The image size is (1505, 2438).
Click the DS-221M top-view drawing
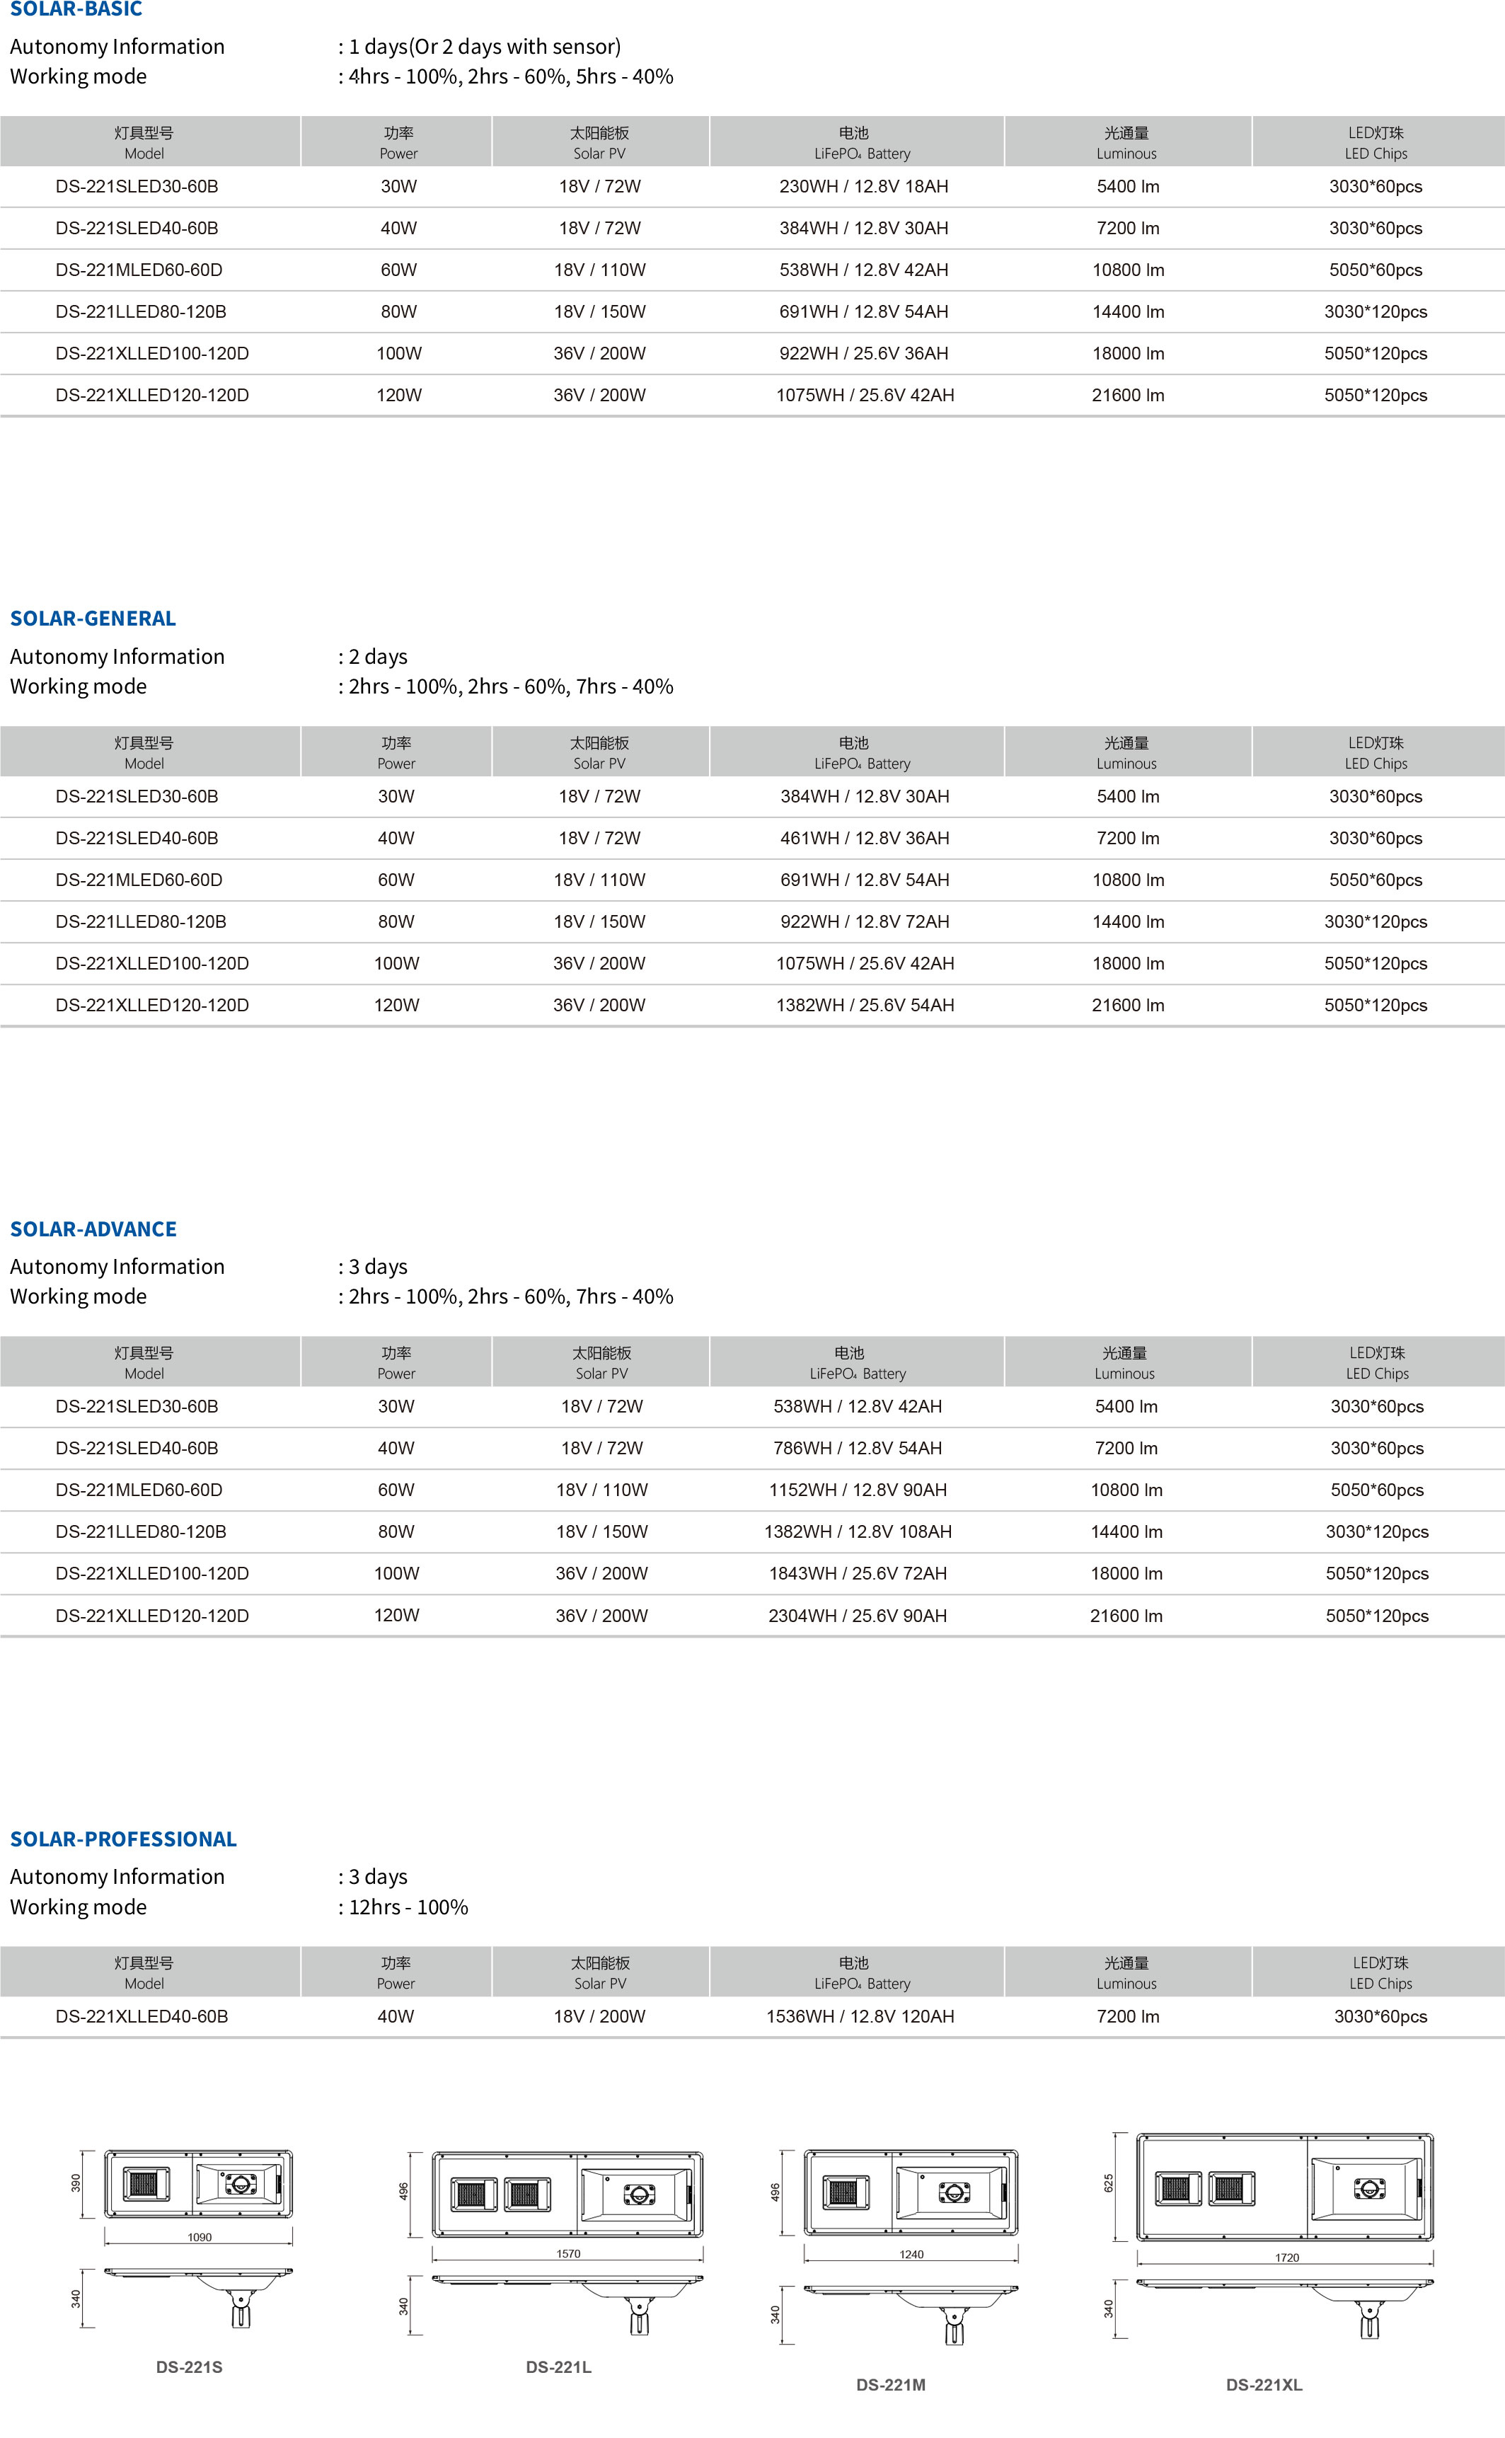coord(911,2193)
